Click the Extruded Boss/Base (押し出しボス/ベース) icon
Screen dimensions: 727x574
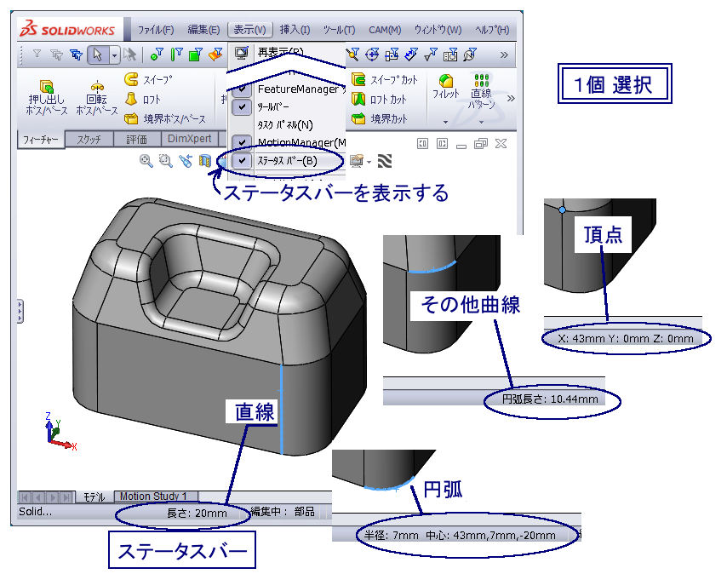(x=46, y=87)
